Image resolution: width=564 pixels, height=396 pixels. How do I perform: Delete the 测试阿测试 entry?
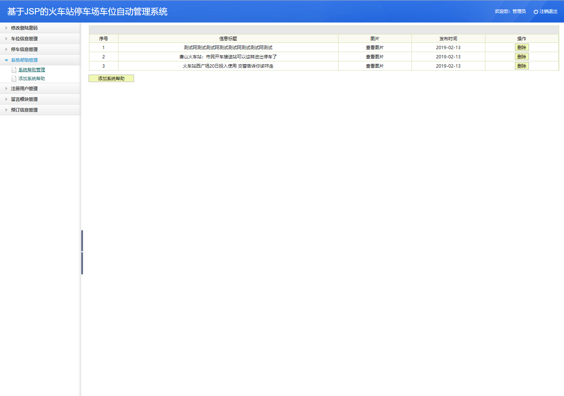[x=522, y=47]
